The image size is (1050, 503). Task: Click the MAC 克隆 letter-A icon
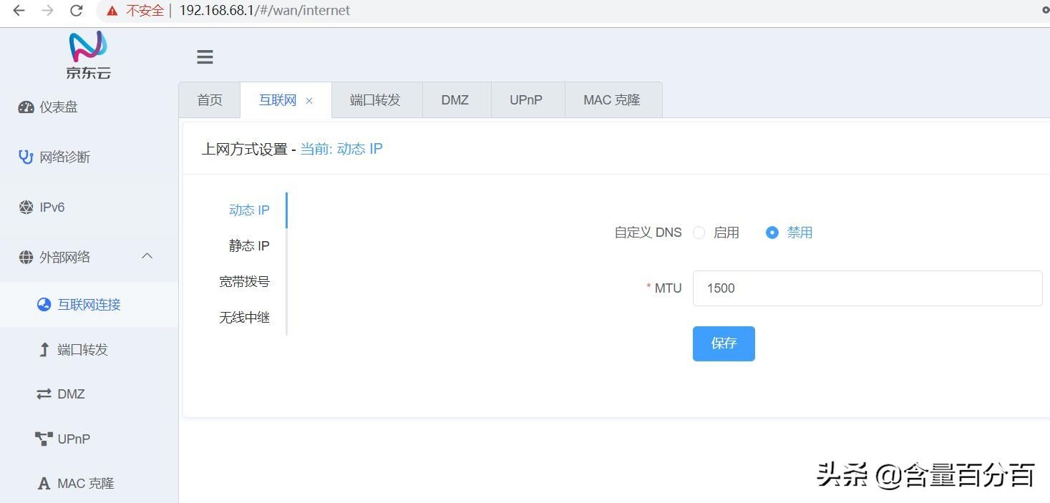[x=44, y=484]
